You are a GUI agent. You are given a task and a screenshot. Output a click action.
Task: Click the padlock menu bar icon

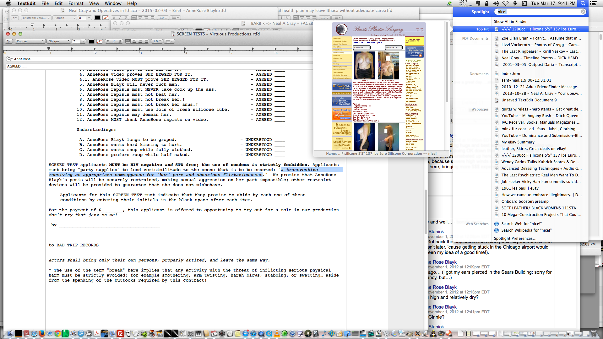pos(486,3)
